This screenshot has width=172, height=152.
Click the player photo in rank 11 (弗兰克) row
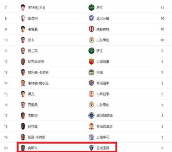(x=23, y=51)
